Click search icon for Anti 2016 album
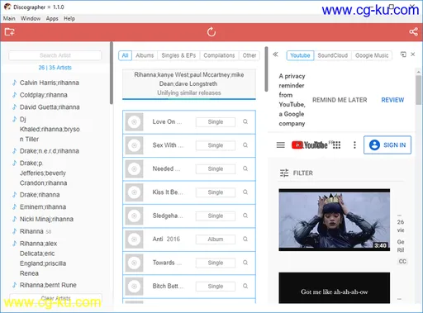Screen dimensions: 423x313 245,239
